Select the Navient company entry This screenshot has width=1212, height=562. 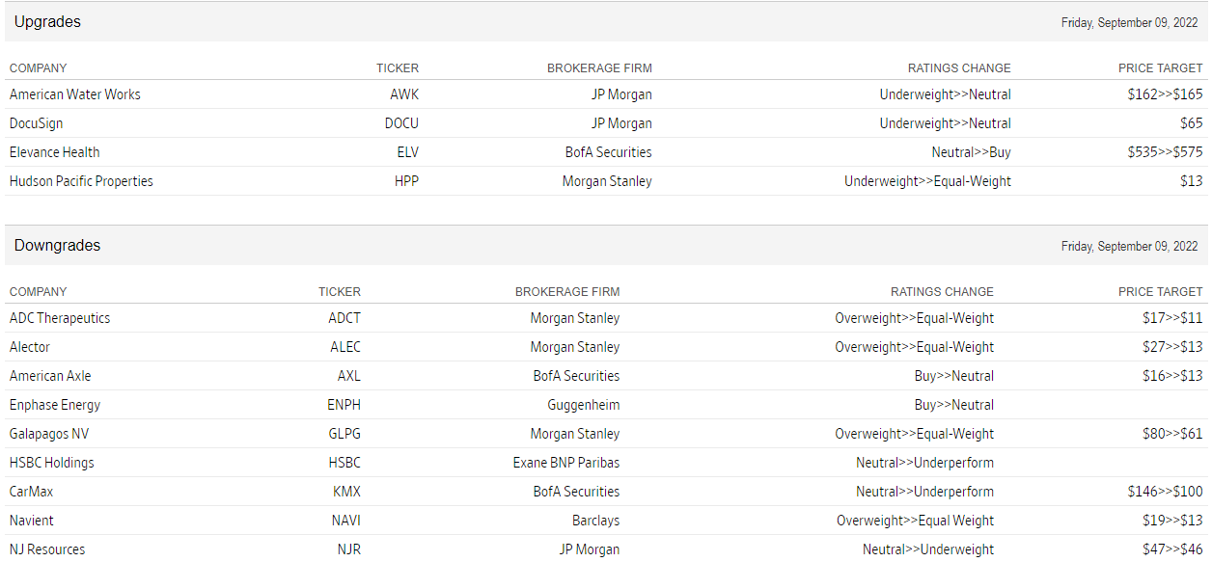32,521
